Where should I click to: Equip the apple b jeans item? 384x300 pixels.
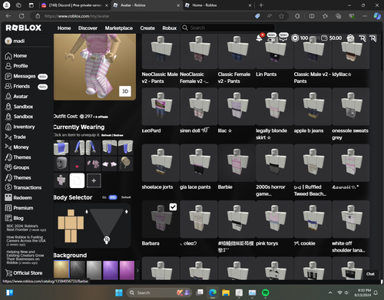click(313, 107)
